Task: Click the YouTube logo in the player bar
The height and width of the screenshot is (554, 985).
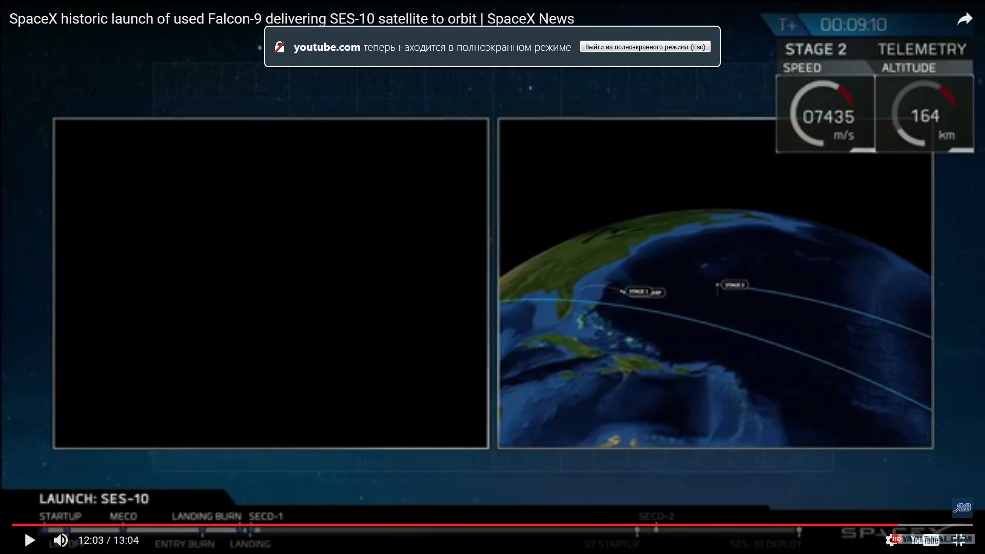Action: click(x=925, y=540)
